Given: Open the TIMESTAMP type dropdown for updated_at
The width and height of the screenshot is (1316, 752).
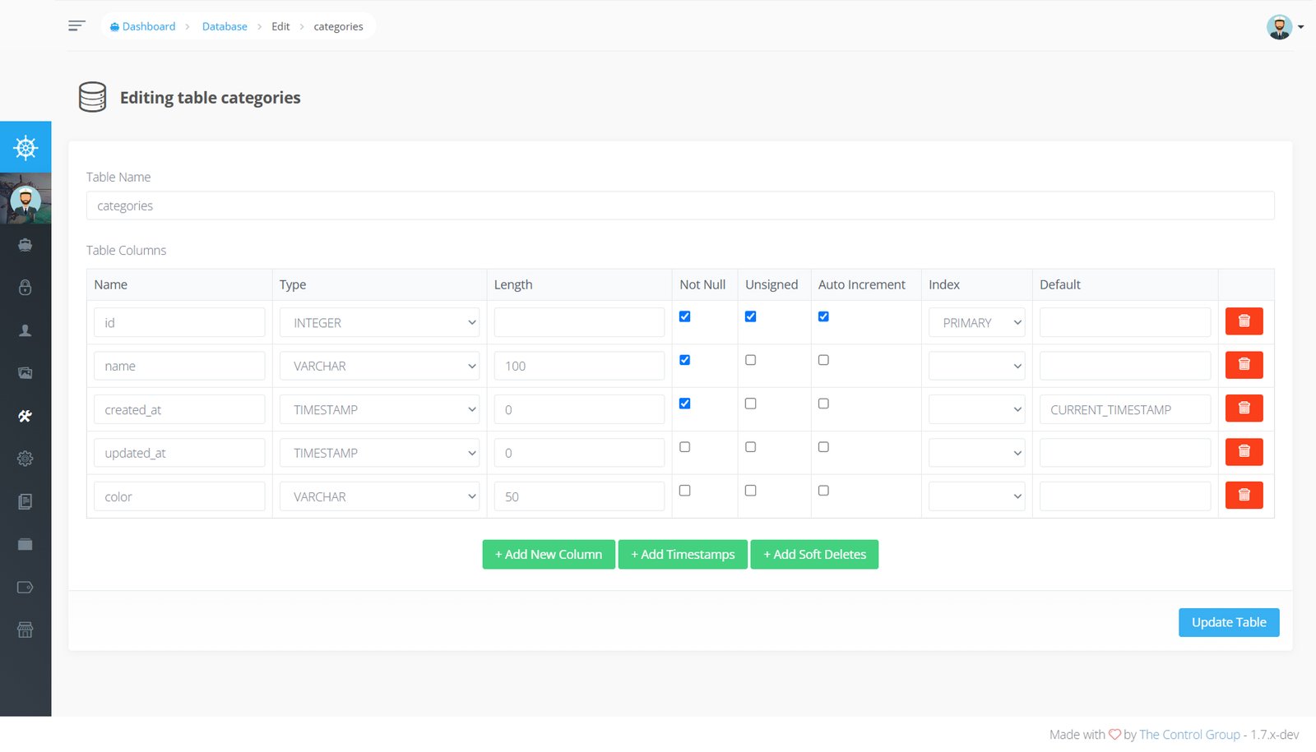Looking at the screenshot, I should pyautogui.click(x=379, y=453).
